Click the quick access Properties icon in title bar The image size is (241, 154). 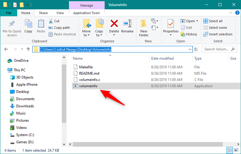pos(15,5)
